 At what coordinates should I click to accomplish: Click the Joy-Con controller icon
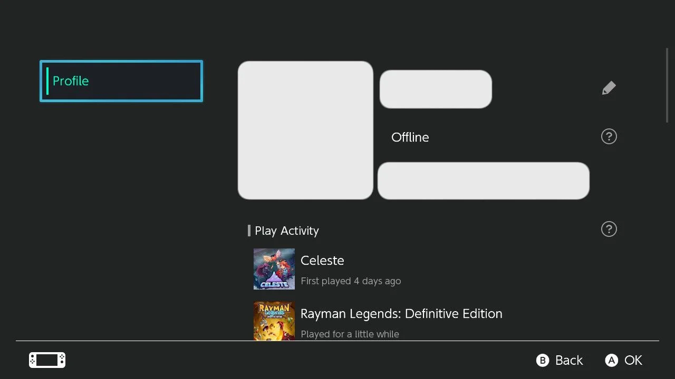(47, 360)
